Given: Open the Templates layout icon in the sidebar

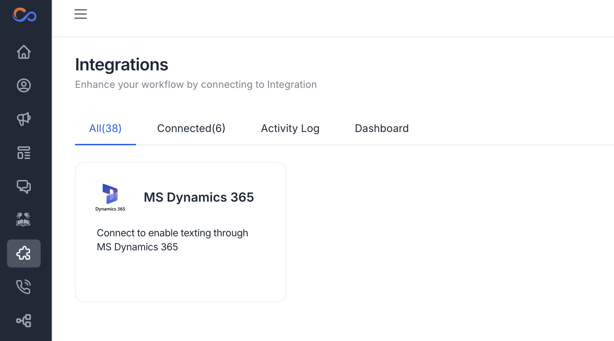Looking at the screenshot, I should (x=24, y=153).
